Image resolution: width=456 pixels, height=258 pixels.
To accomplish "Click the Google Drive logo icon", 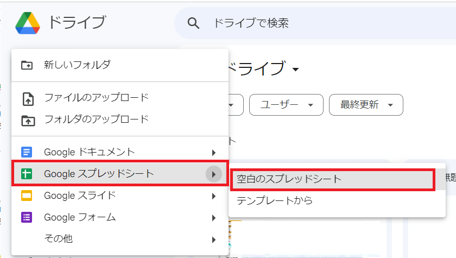I will click(x=28, y=23).
